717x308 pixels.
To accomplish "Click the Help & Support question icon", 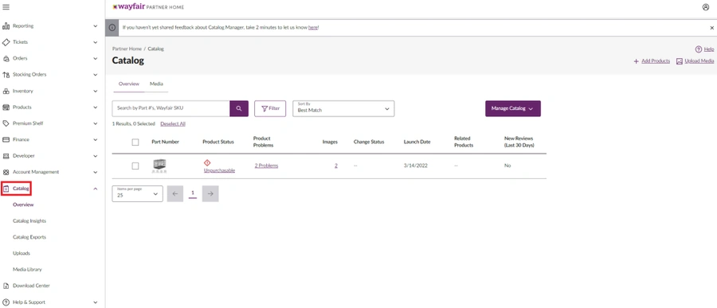I will pyautogui.click(x=6, y=302).
